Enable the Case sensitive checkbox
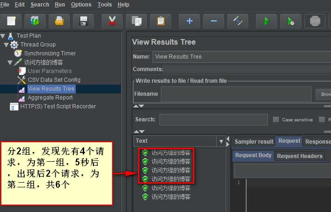This screenshot has height=212, width=331. 276,119
